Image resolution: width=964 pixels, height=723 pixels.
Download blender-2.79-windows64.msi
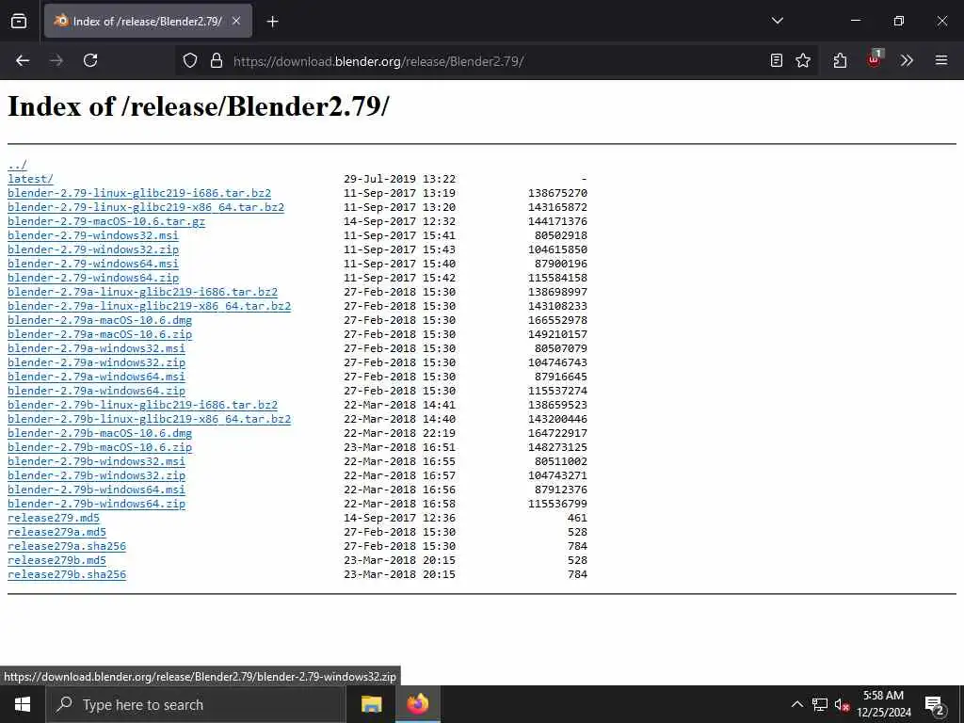pyautogui.click(x=93, y=264)
